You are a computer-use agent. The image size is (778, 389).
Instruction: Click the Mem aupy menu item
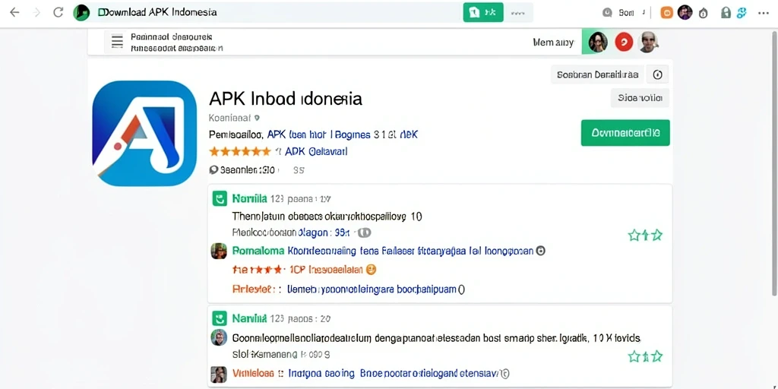553,43
